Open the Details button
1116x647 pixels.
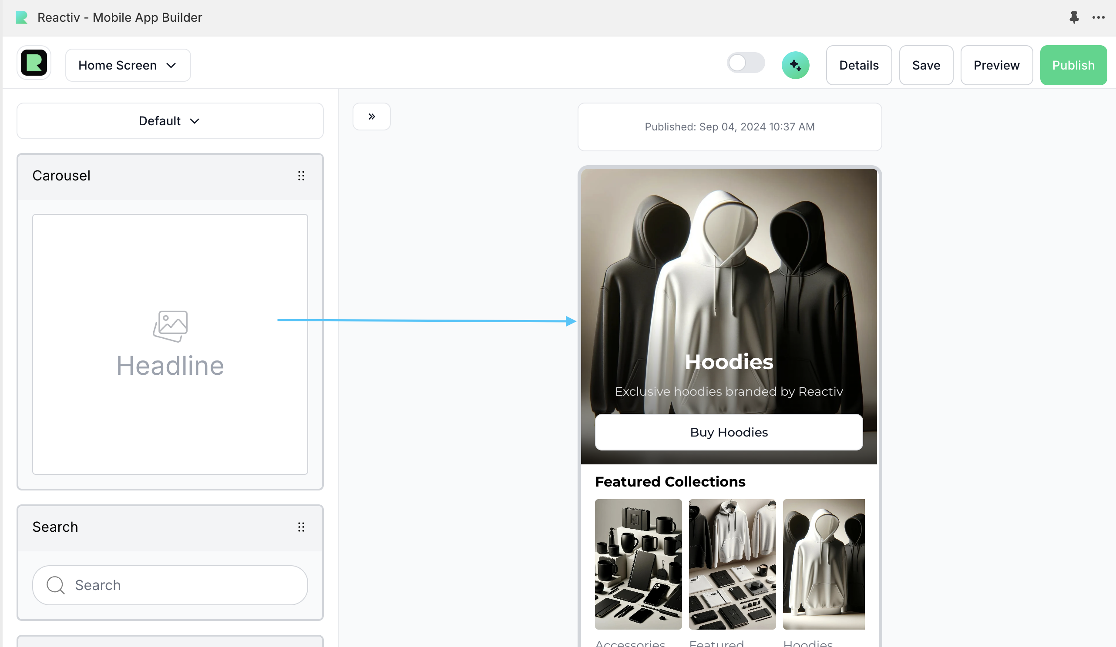click(x=858, y=66)
